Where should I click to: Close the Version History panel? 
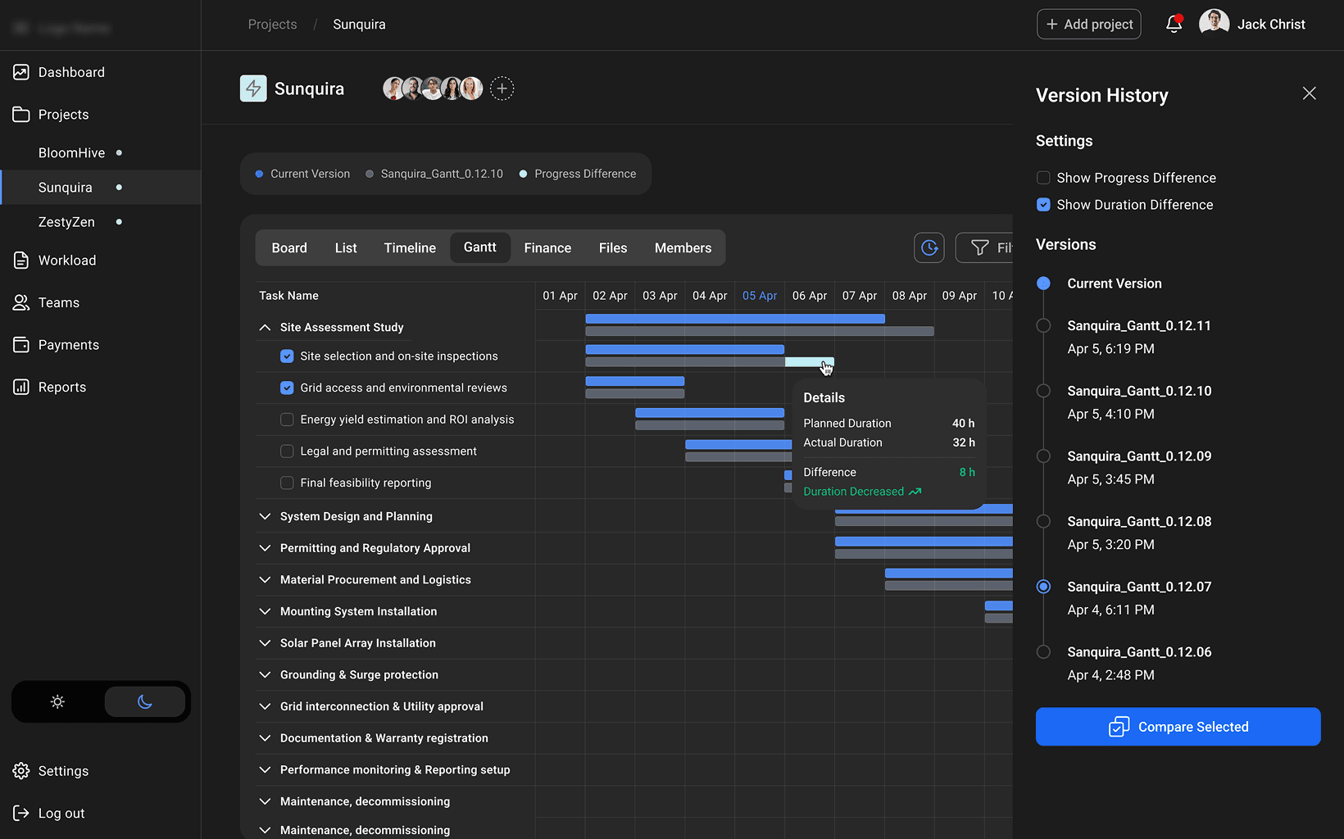tap(1309, 93)
